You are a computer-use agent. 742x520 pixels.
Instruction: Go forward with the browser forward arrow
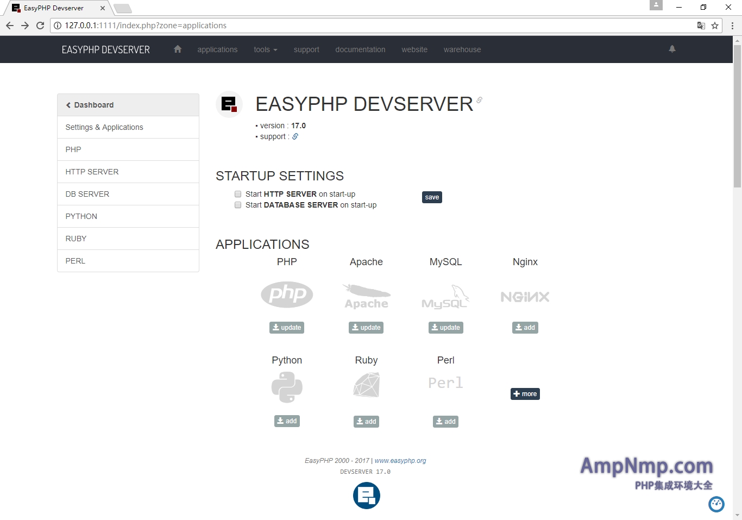[25, 26]
